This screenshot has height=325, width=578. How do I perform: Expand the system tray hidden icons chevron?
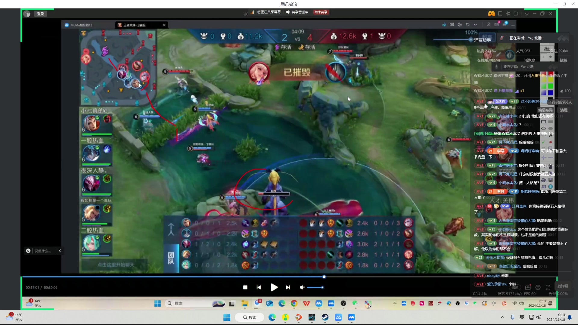[502, 317]
